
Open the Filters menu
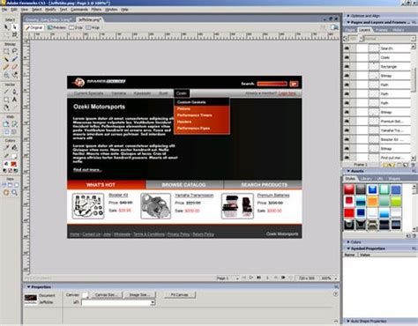pos(96,10)
